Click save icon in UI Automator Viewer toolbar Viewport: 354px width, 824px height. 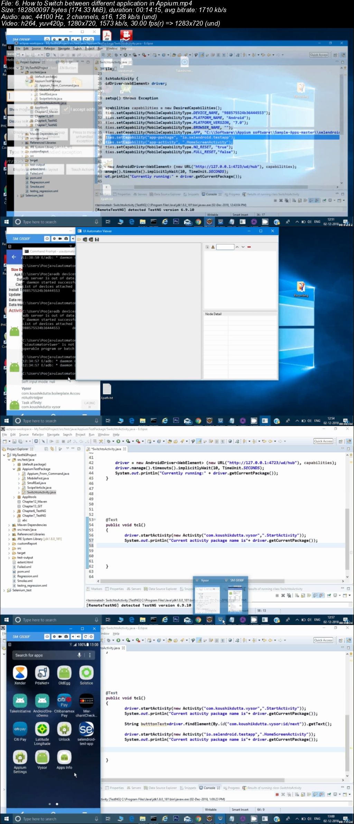[x=97, y=239]
